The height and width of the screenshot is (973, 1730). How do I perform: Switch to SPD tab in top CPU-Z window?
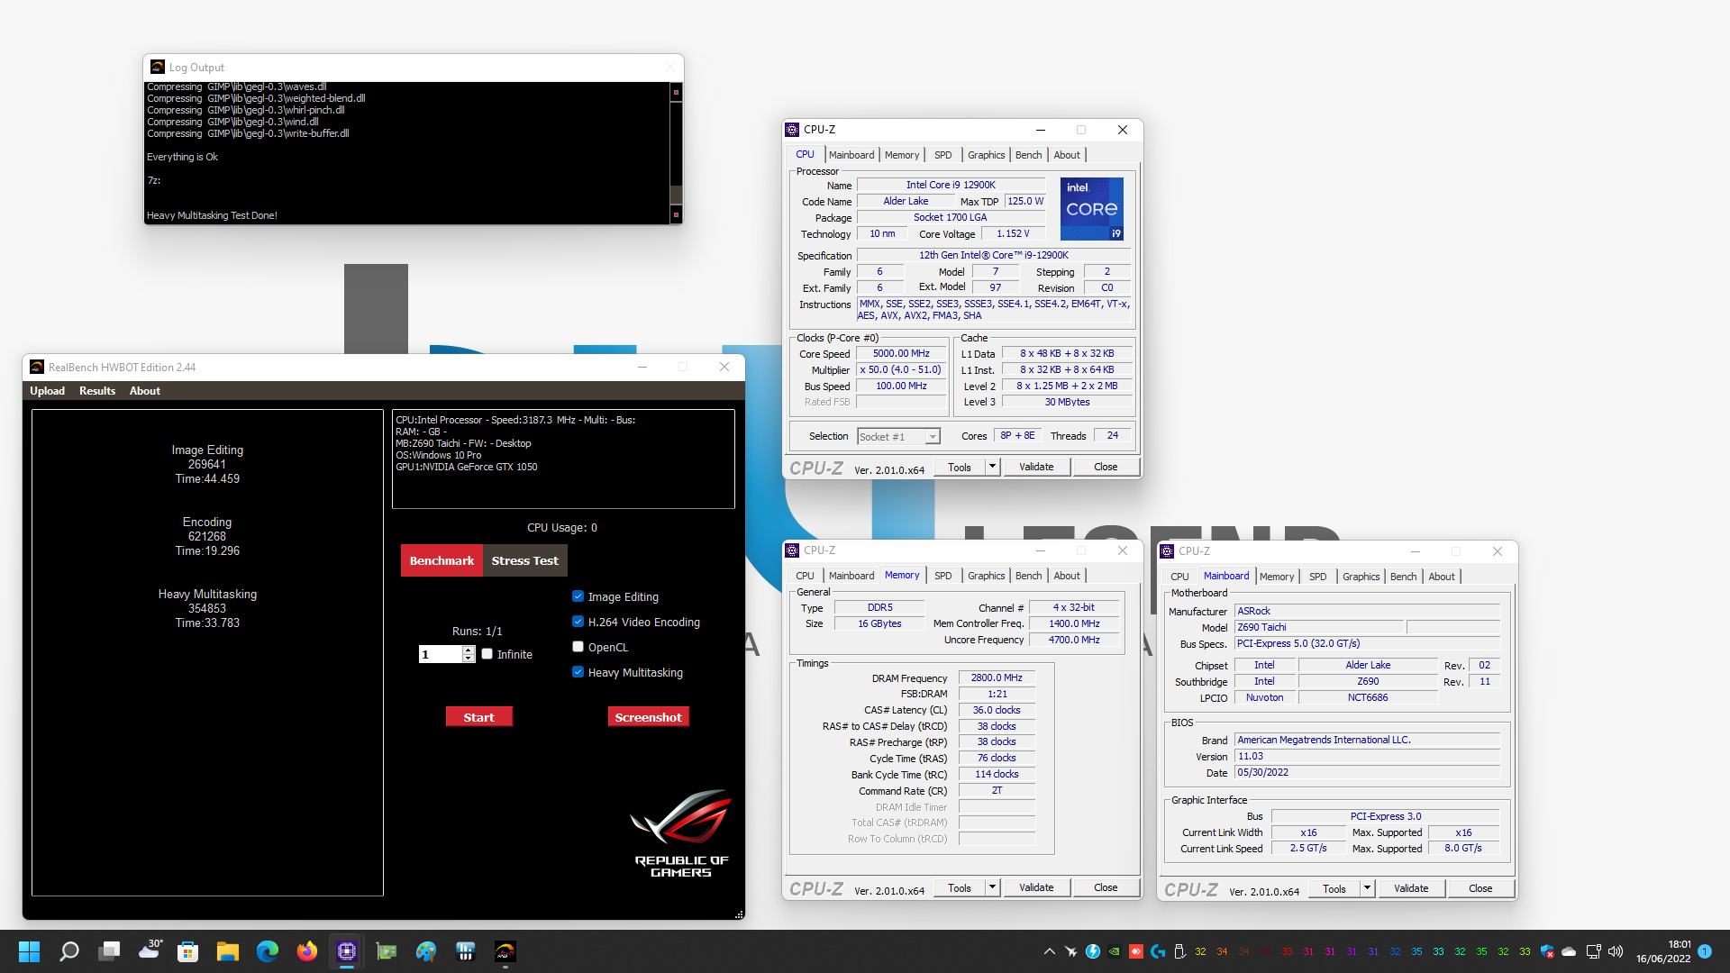click(942, 155)
